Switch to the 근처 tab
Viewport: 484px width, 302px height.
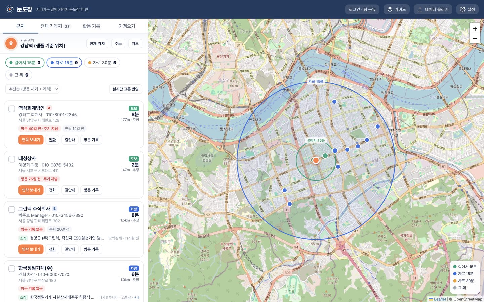point(21,26)
